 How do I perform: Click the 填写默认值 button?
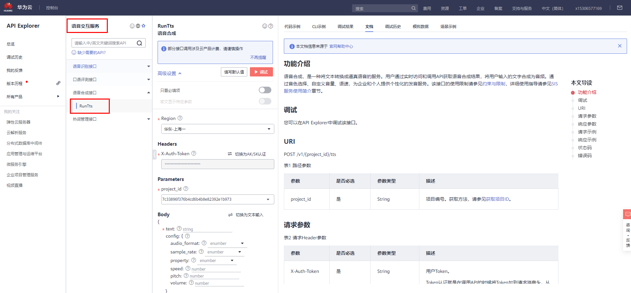tap(234, 72)
